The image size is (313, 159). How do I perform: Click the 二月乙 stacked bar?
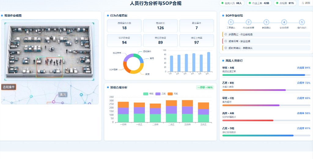click(x=171, y=111)
